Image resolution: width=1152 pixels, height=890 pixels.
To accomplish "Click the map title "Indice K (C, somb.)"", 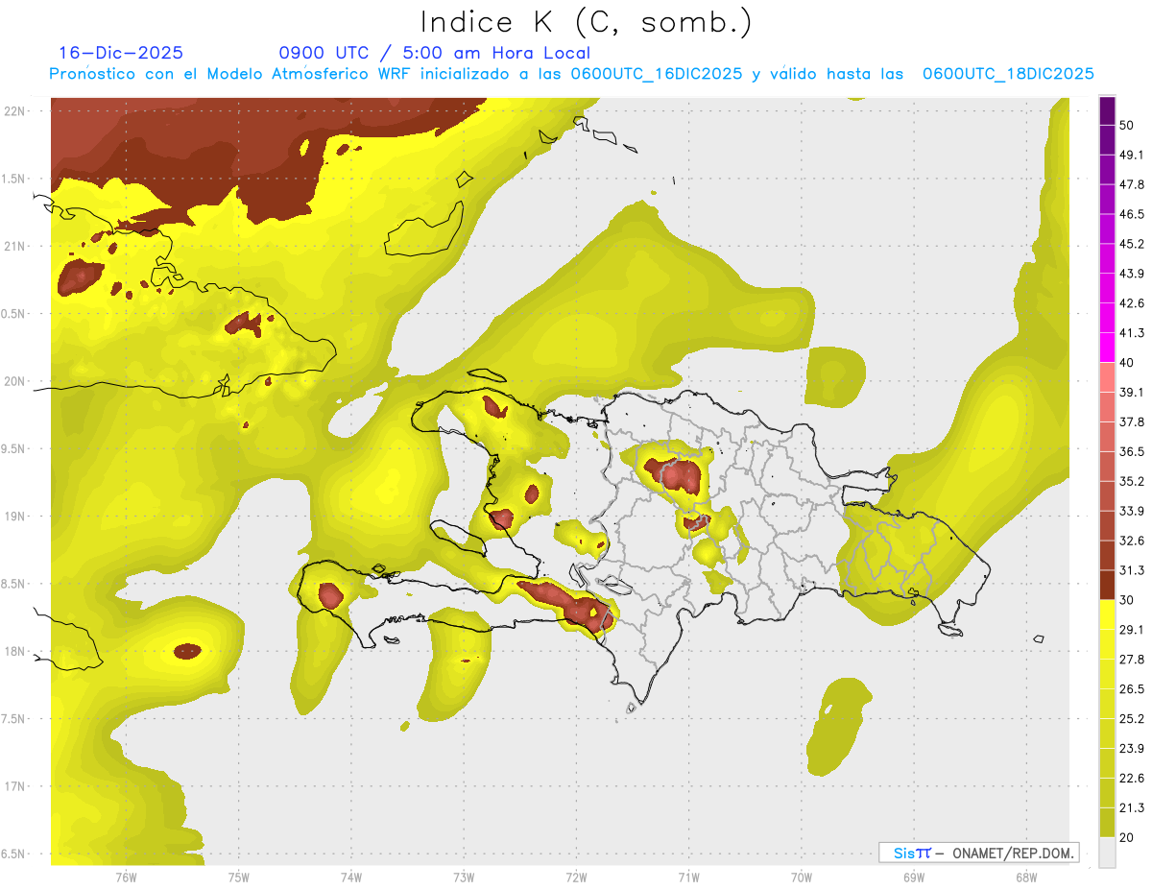I will tap(587, 21).
